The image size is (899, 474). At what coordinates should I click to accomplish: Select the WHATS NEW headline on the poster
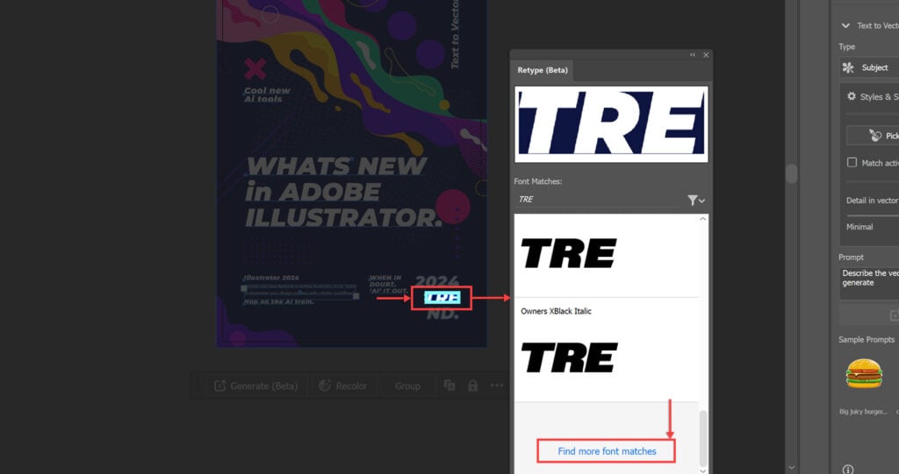click(337, 166)
